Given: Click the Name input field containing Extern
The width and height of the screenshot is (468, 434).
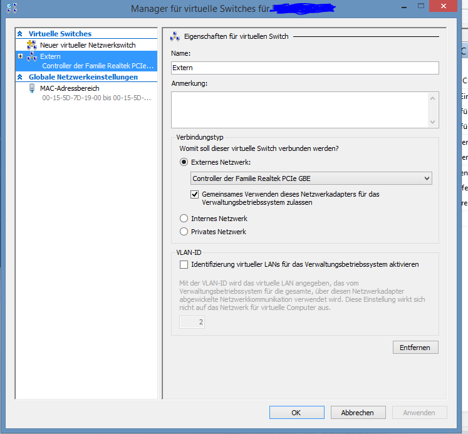Looking at the screenshot, I should [x=305, y=68].
